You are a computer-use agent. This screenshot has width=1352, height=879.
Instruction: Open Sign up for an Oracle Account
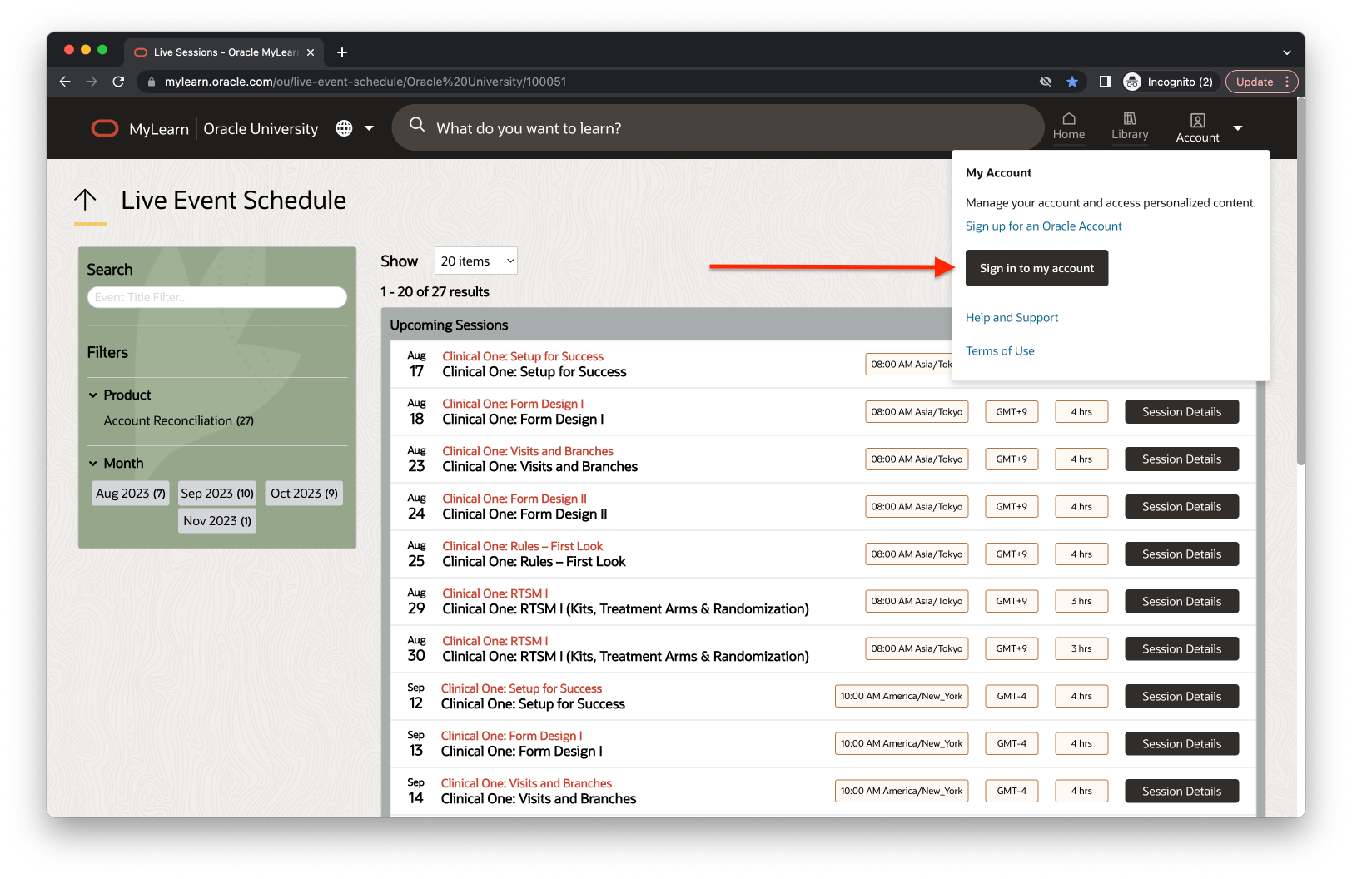click(x=1043, y=226)
